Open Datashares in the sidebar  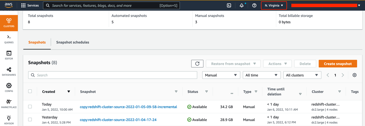pyautogui.click(x=9, y=72)
